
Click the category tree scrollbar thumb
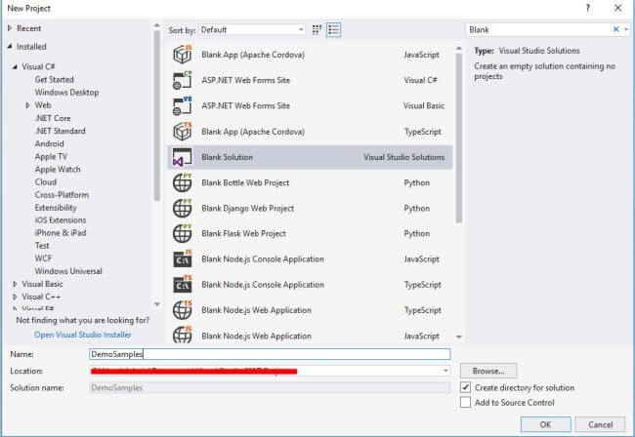click(x=157, y=115)
